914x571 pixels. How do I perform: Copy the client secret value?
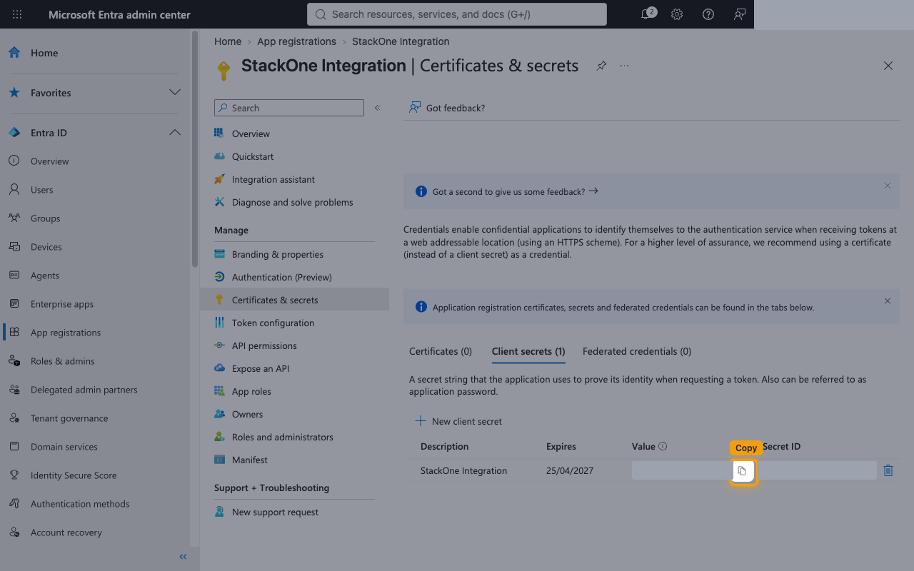click(x=743, y=470)
